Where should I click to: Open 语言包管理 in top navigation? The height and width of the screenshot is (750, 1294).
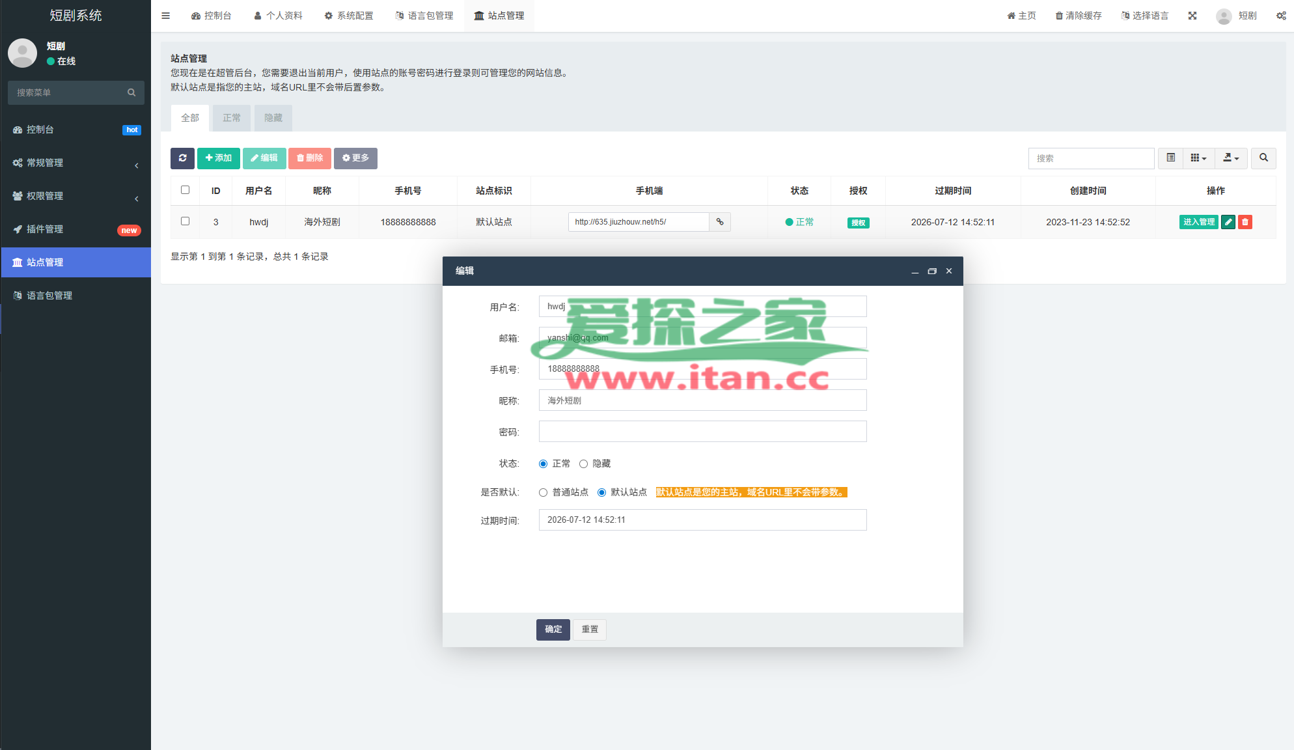424,16
